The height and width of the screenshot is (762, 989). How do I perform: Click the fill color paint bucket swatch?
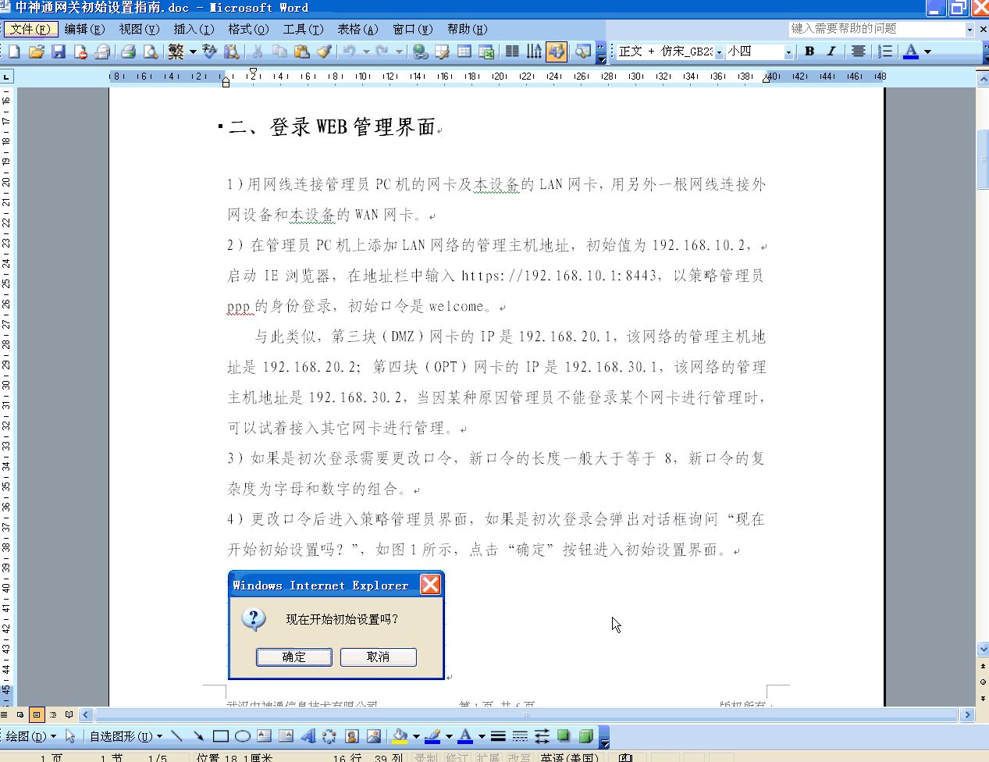click(x=400, y=735)
